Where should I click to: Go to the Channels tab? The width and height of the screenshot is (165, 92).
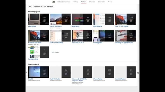click(92, 2)
